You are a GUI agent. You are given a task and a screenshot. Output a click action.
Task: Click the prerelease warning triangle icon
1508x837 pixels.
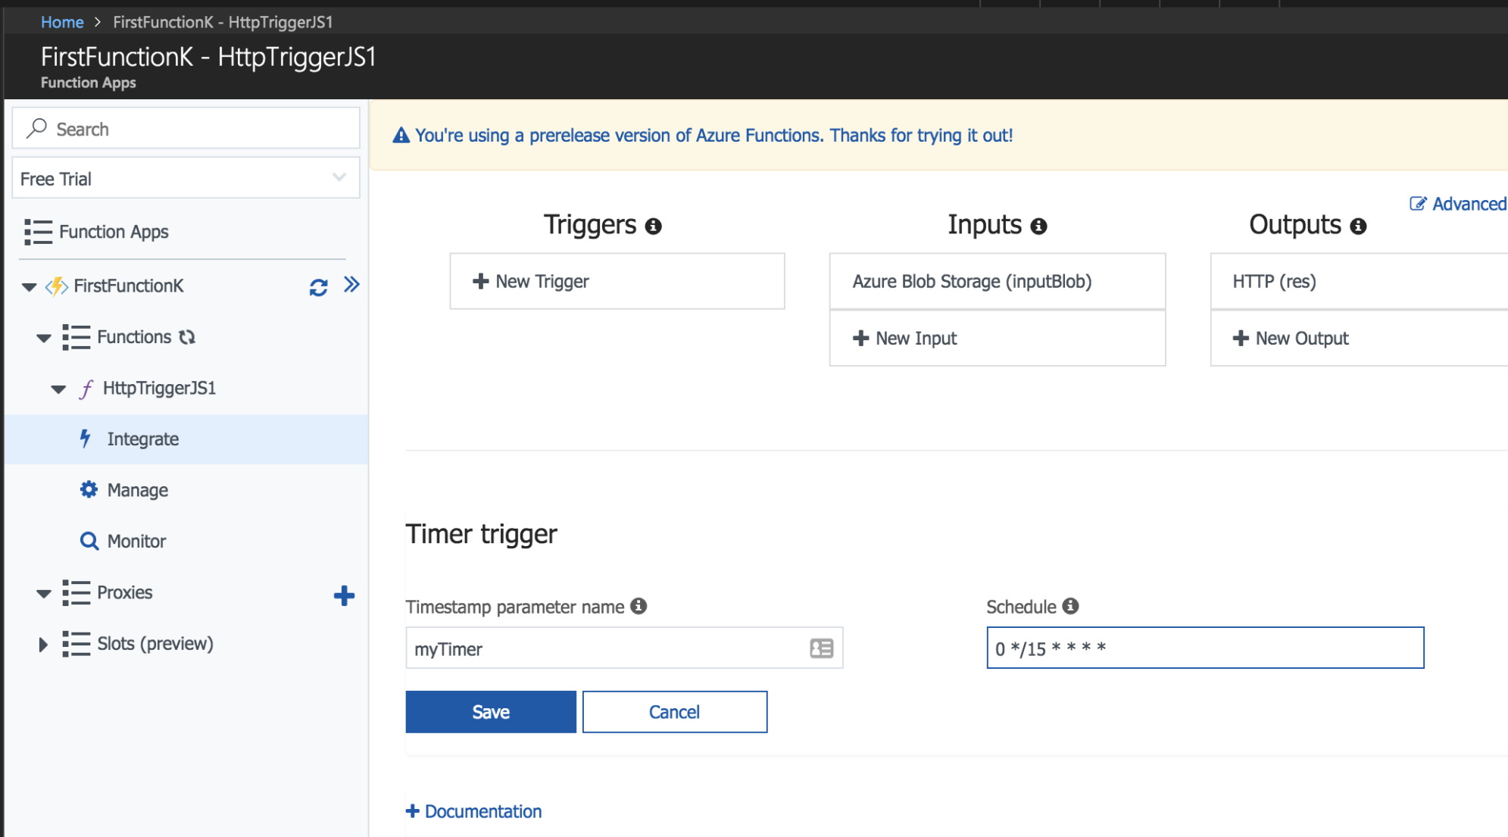[x=401, y=136]
